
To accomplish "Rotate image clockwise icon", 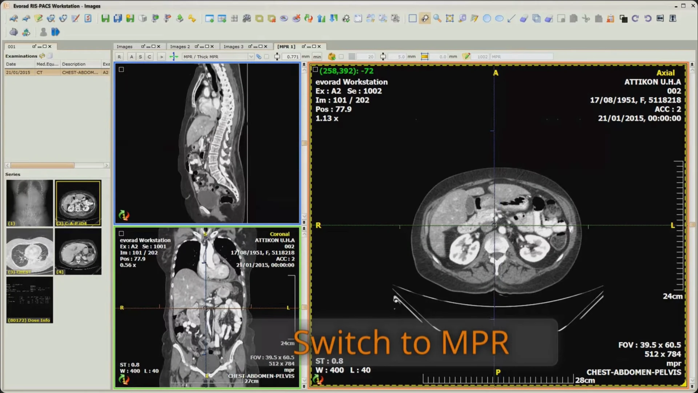I will pyautogui.click(x=635, y=19).
